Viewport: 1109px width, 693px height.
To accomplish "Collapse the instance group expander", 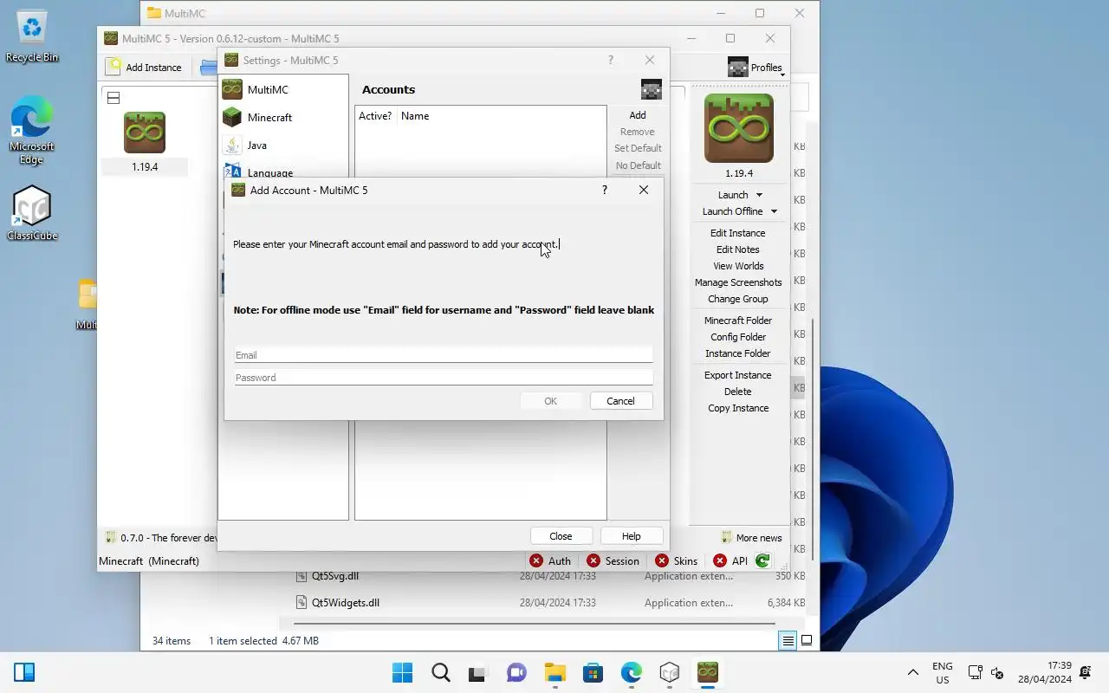I will tap(113, 98).
